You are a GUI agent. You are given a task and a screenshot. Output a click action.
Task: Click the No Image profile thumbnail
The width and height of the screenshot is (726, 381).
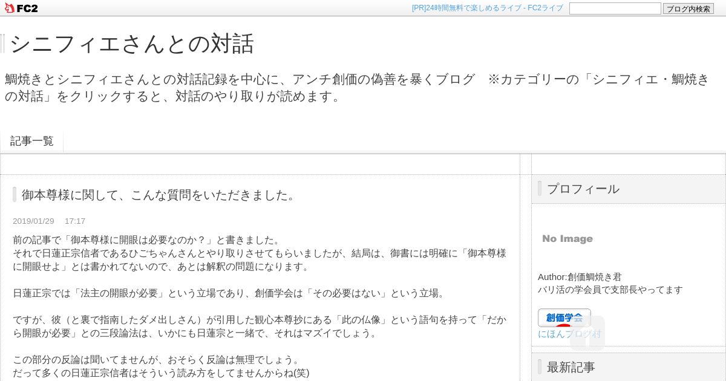567,239
